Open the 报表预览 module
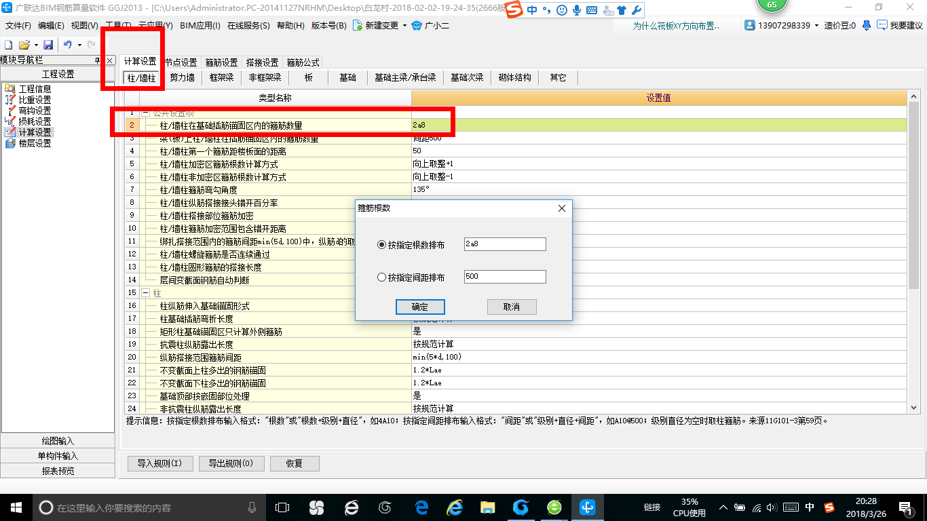927x521 pixels. 58,471
